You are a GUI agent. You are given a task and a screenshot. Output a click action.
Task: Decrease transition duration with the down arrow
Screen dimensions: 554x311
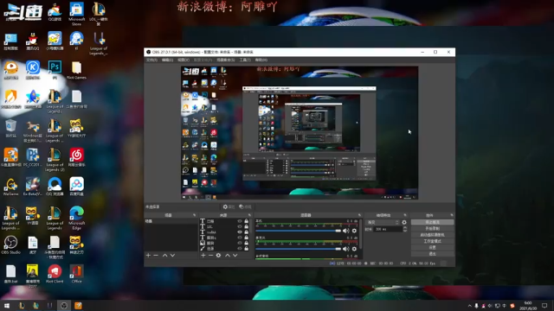[405, 231]
